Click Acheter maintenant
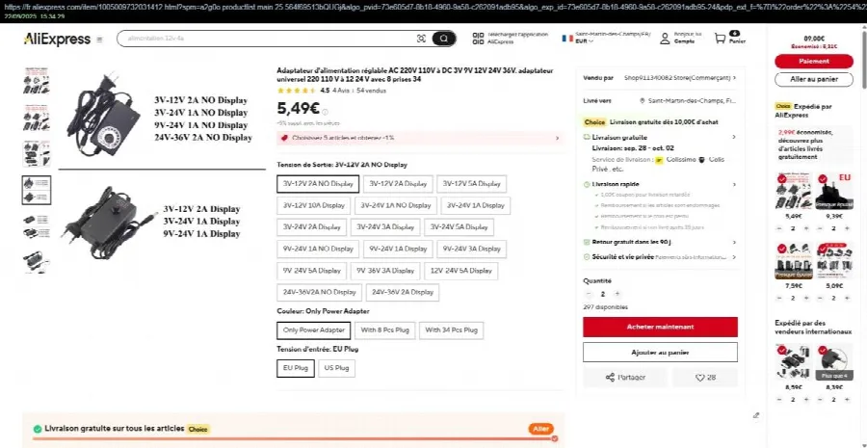 tap(660, 327)
